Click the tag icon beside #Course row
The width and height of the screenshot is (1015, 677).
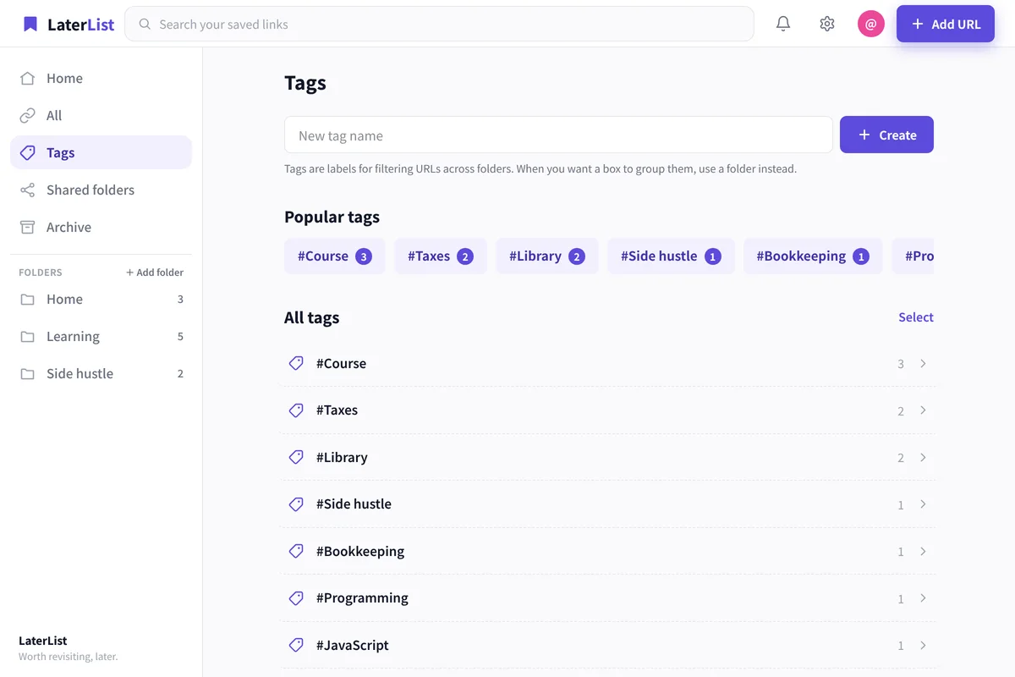296,363
